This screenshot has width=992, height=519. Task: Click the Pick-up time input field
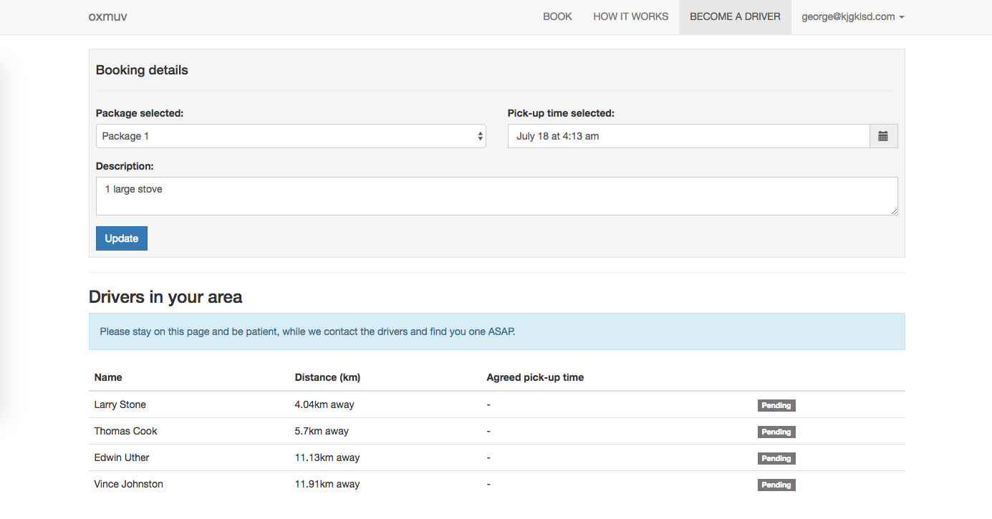click(x=688, y=136)
